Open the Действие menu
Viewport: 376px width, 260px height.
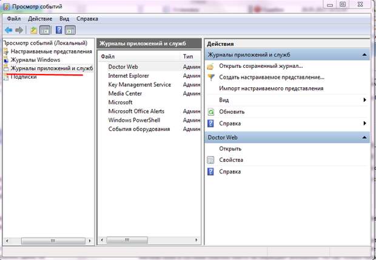click(40, 19)
